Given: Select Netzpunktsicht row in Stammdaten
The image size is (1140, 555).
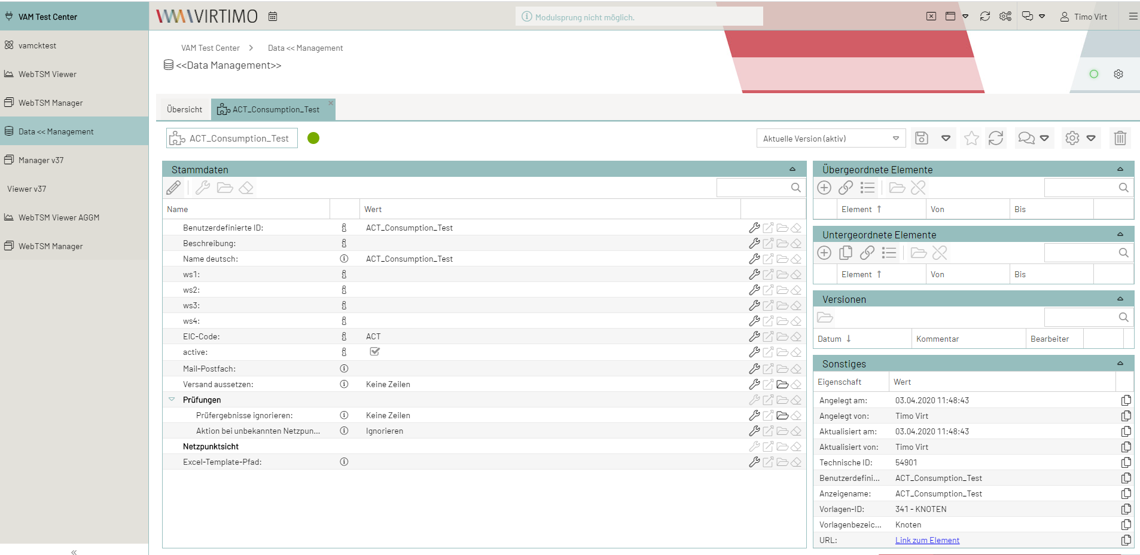Looking at the screenshot, I should (484, 446).
